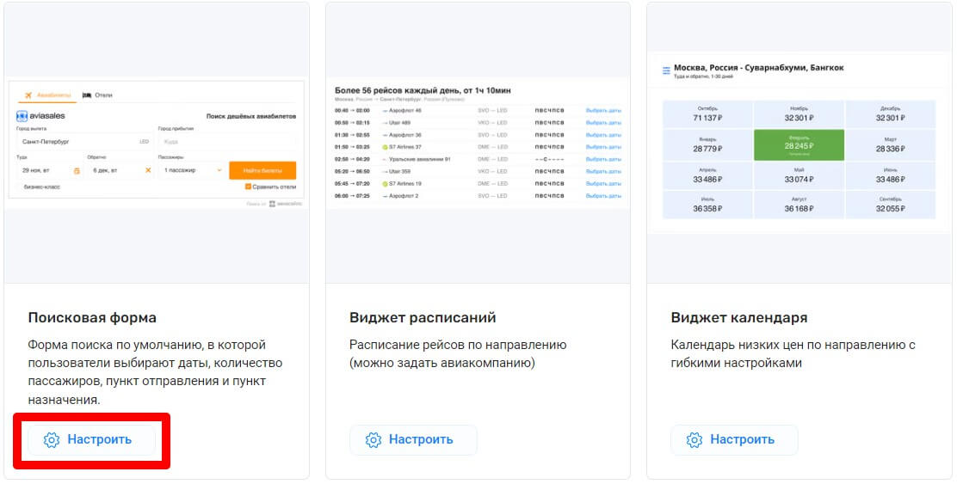
Task: Click Выбрать даты for Utair 359
Action: pyautogui.click(x=603, y=172)
